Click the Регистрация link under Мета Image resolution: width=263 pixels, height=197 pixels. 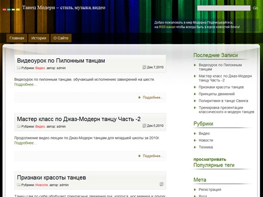[x=210, y=190]
